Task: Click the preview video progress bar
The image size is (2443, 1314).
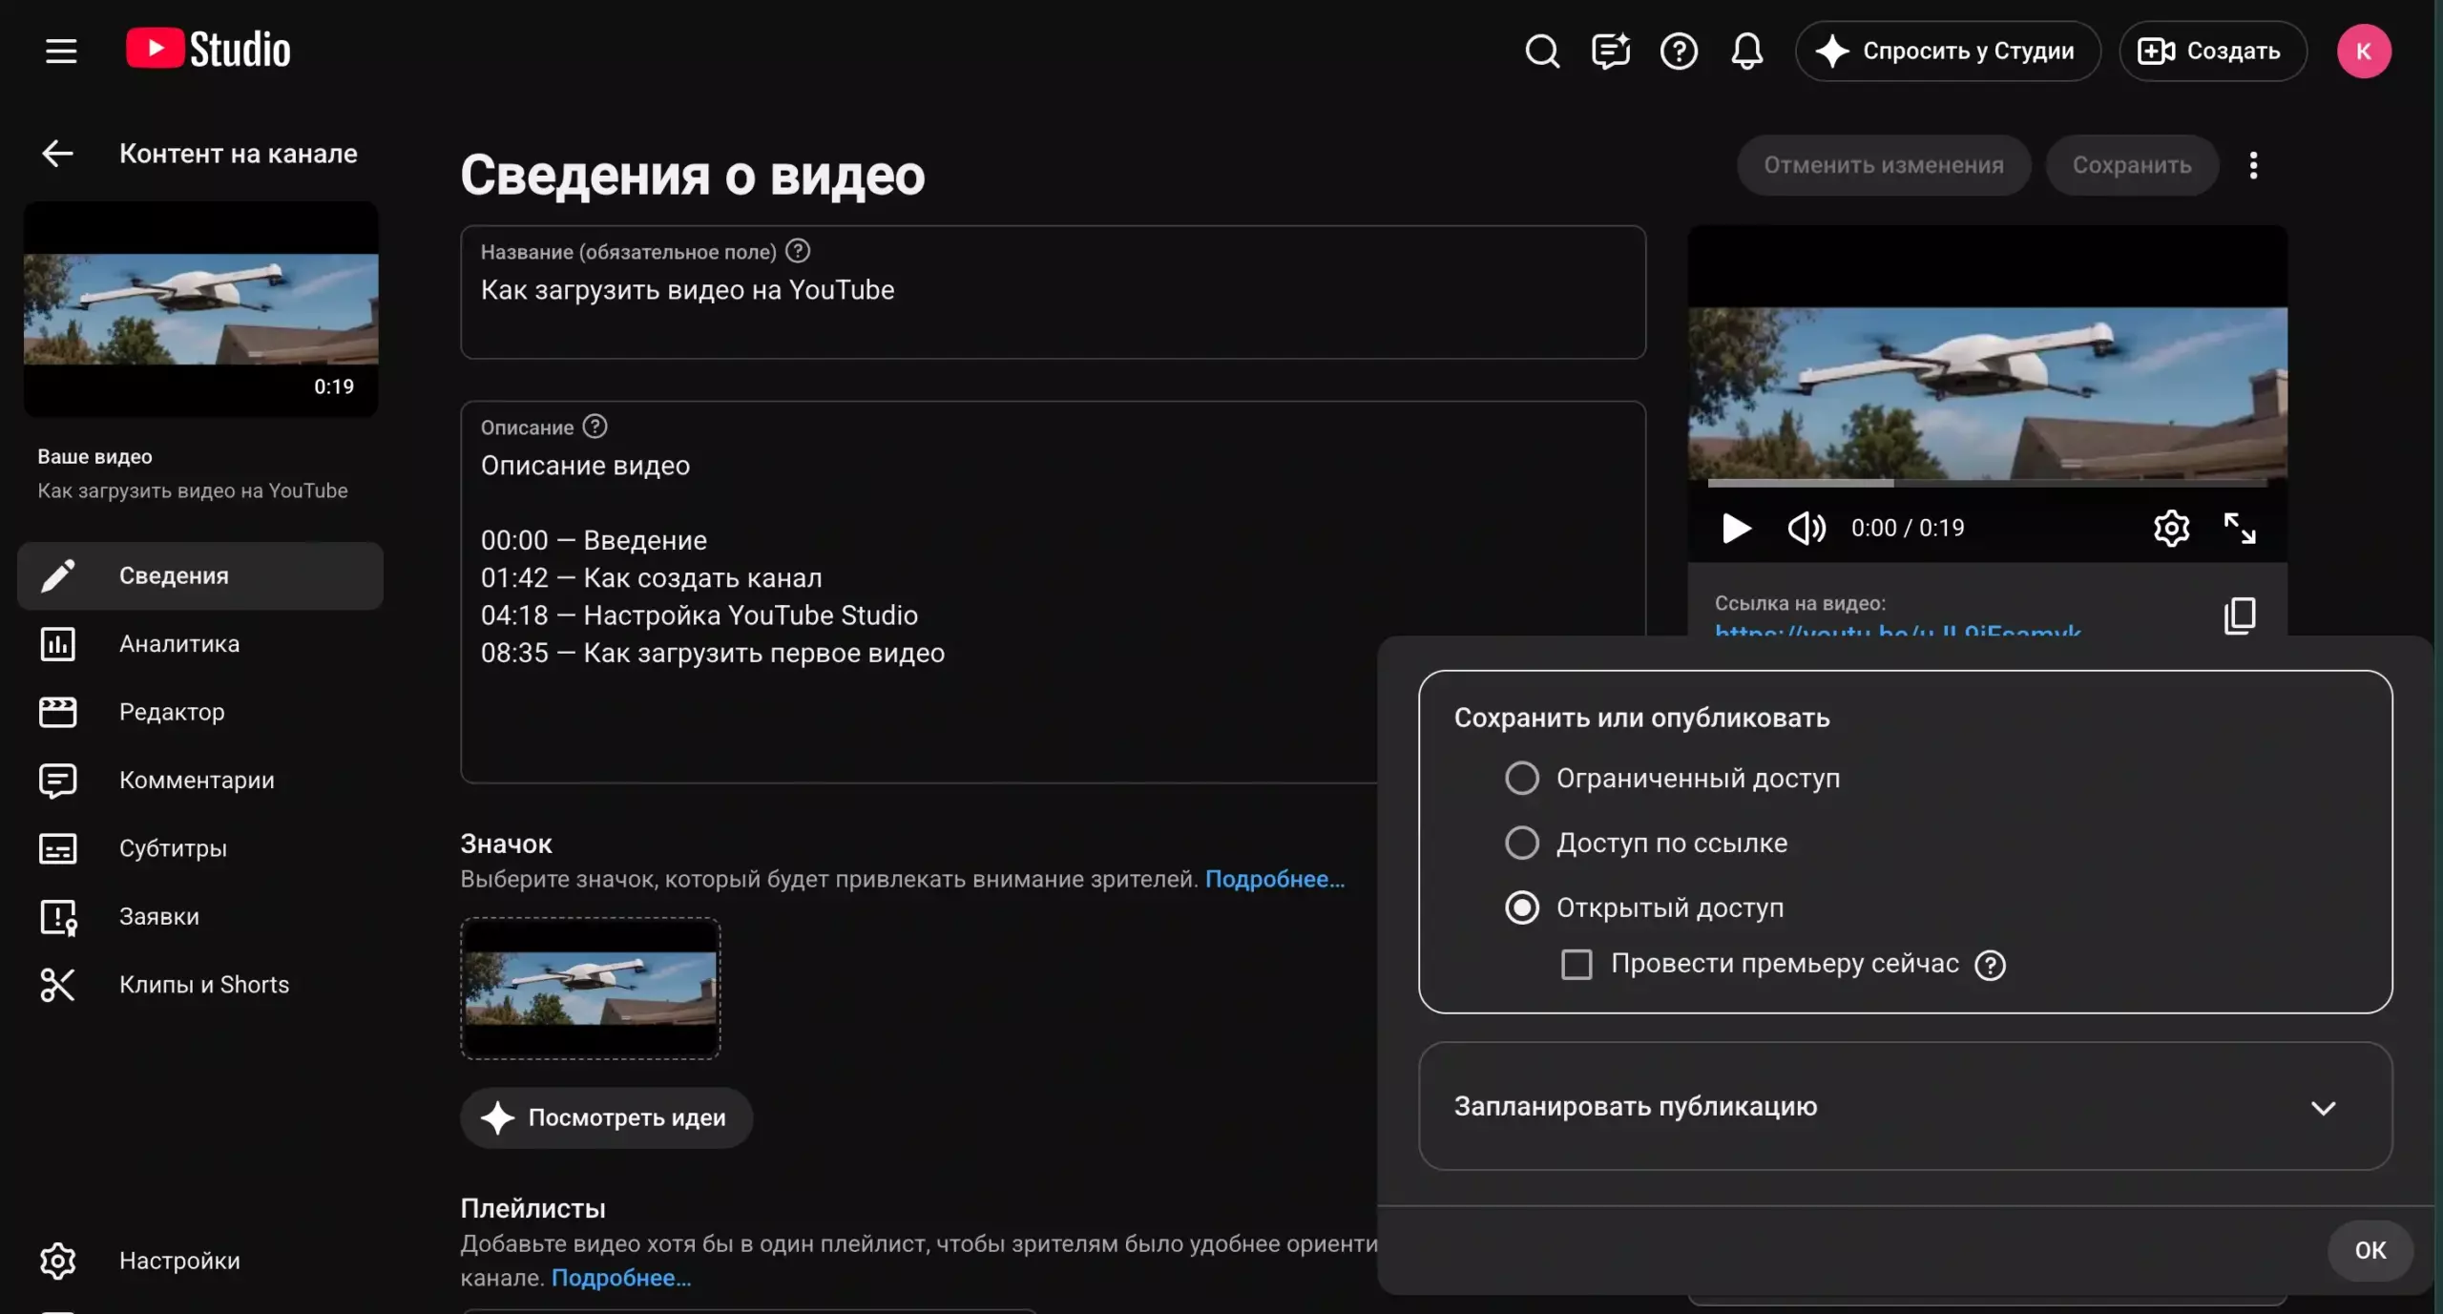Action: [1987, 483]
